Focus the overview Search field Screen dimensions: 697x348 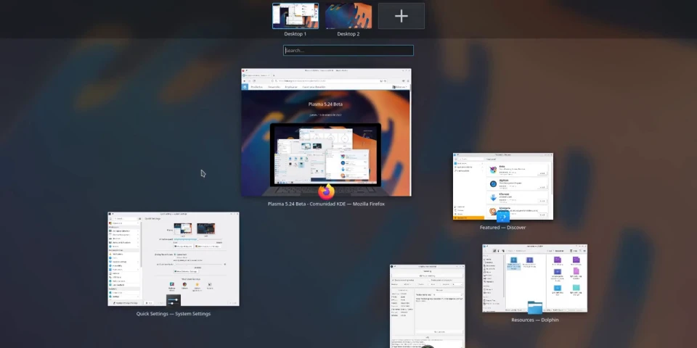pos(348,51)
